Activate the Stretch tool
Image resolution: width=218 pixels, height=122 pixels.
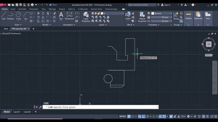click(x=38, y=21)
